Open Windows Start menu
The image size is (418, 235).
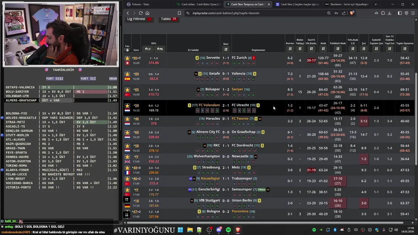click(x=180, y=230)
